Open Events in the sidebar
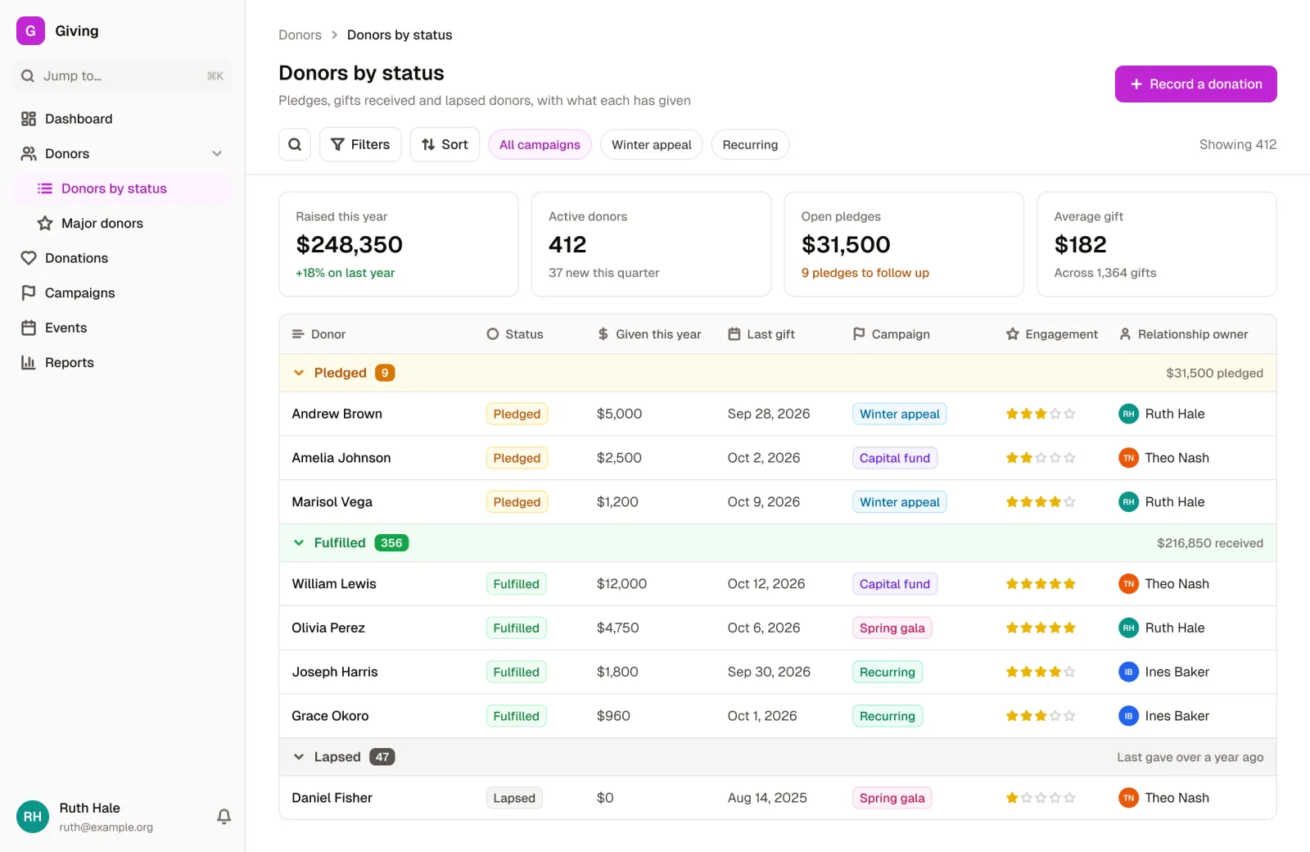The height and width of the screenshot is (852, 1310). click(x=123, y=328)
